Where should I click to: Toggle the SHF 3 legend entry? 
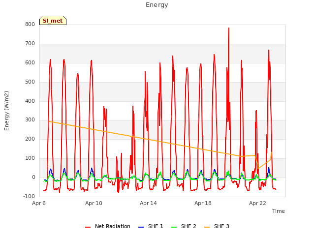(x=217, y=226)
